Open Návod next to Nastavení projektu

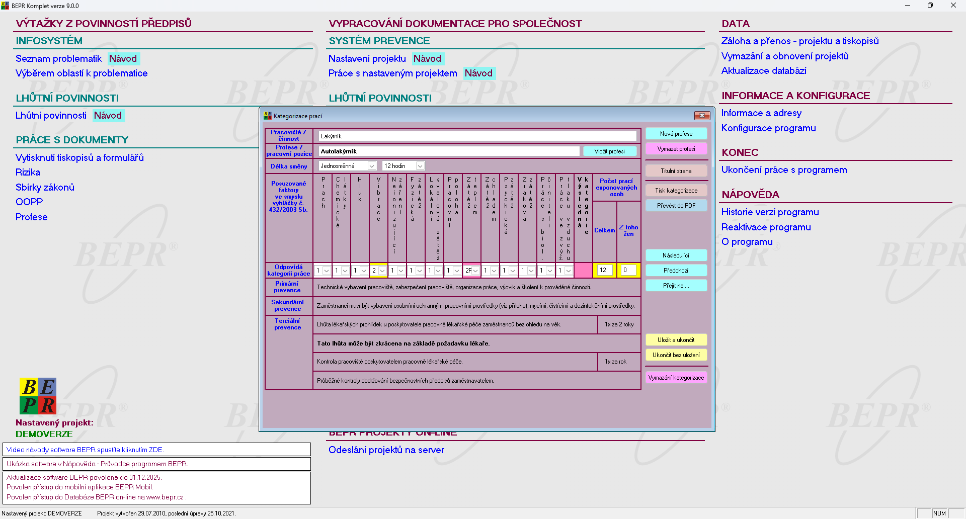coord(427,59)
